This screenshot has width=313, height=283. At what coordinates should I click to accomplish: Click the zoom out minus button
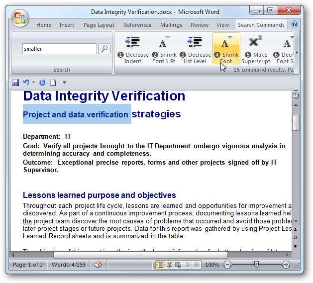227,265
